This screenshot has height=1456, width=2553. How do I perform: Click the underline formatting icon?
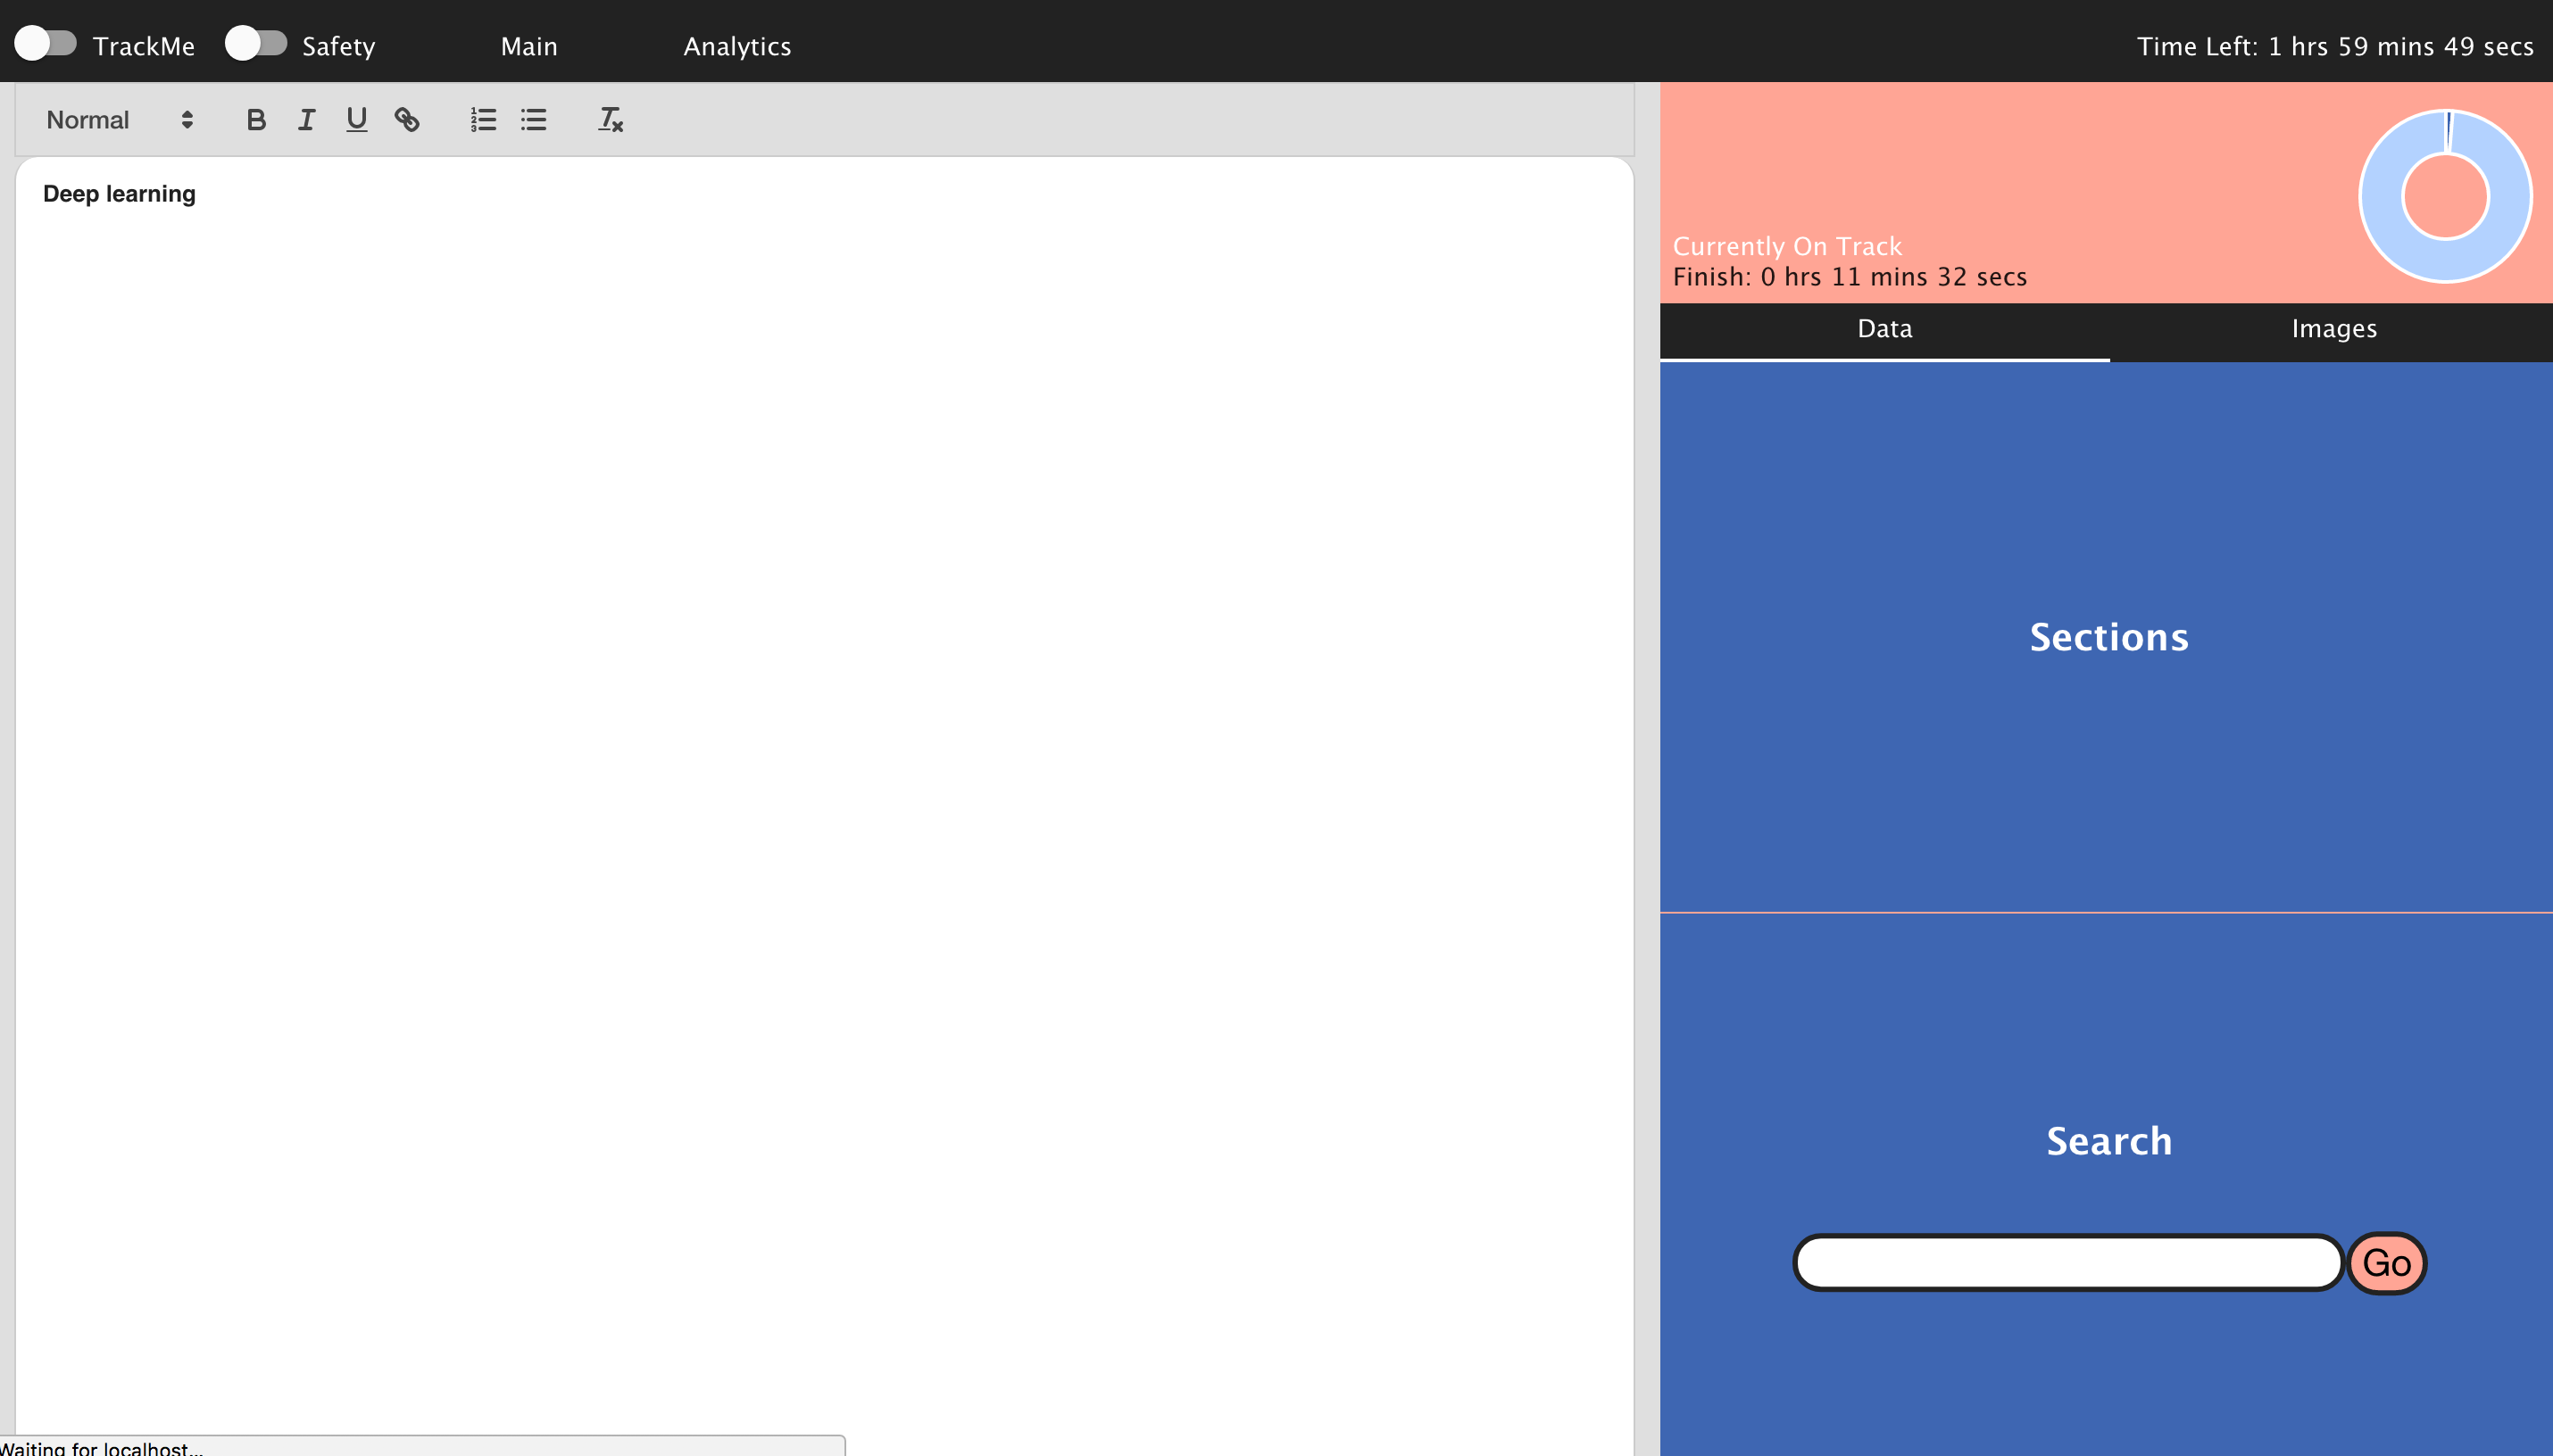(356, 120)
